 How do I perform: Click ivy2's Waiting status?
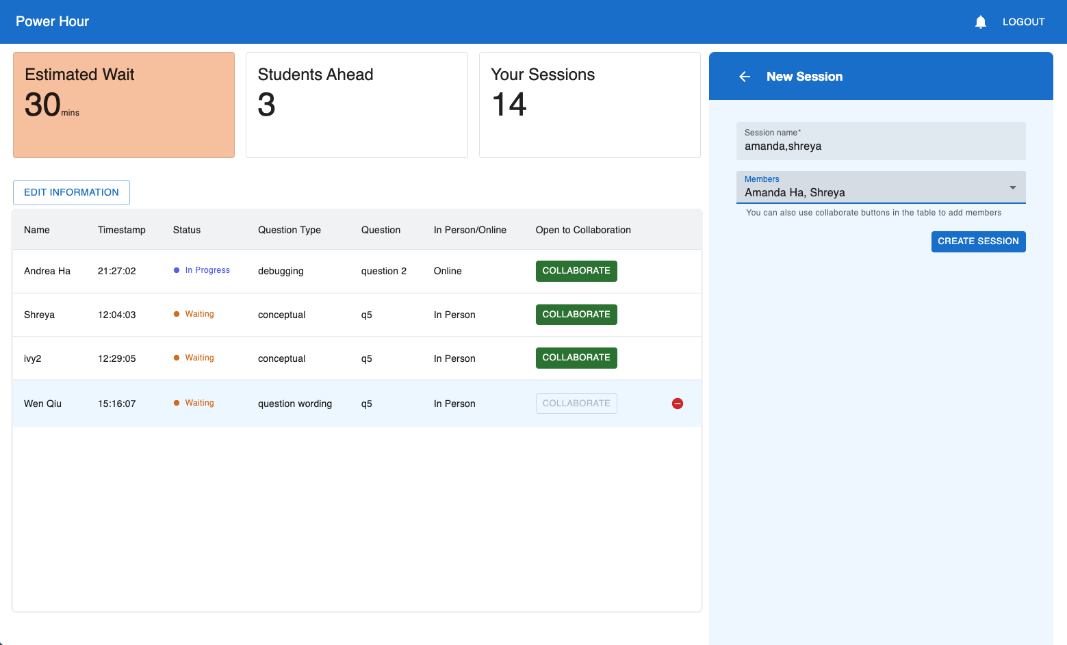coord(194,358)
